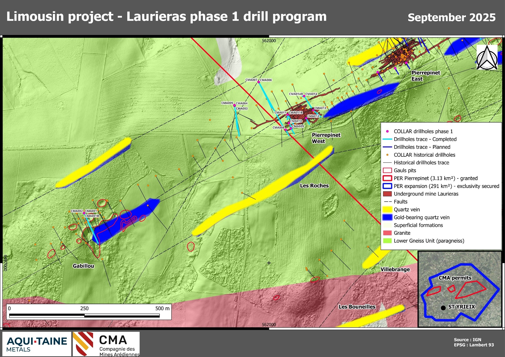This screenshot has height=357, width=505.
Task: Click the CMA permits inset map
Action: [460, 289]
